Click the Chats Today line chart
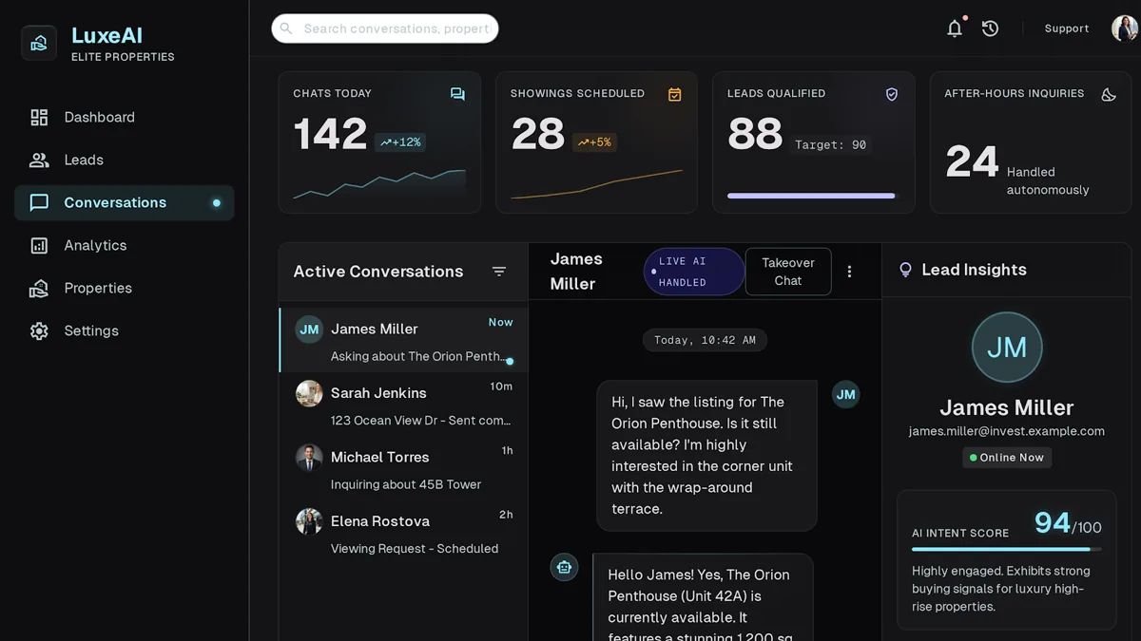 379,184
